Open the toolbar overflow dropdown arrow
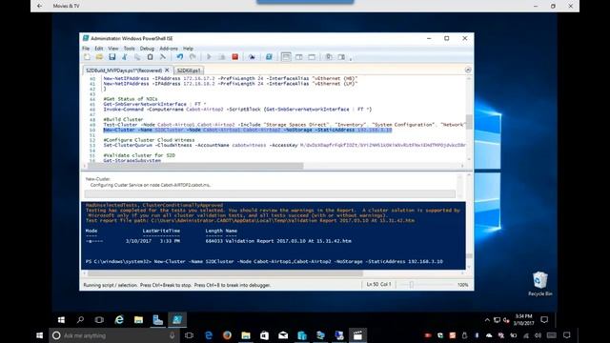 tap(351, 59)
